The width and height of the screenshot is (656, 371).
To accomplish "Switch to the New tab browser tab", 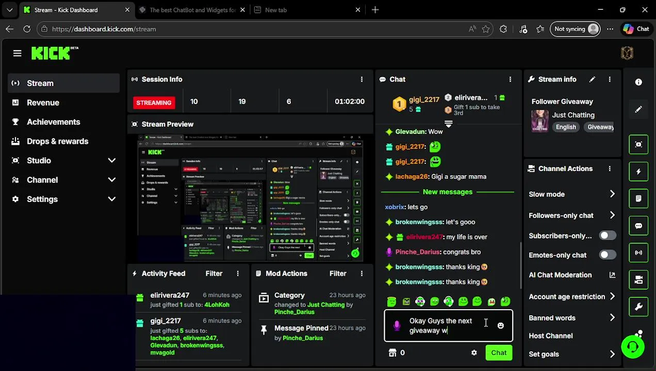I will pyautogui.click(x=308, y=10).
